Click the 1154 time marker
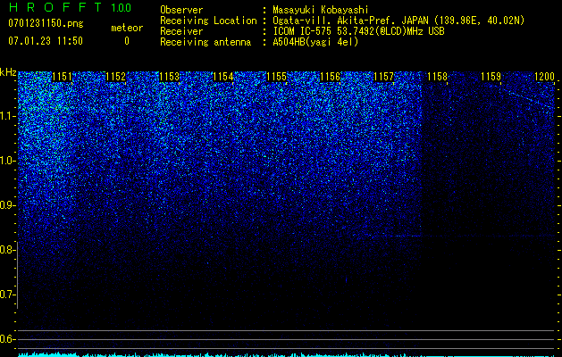Screen dimensions: 562x357 [223, 77]
